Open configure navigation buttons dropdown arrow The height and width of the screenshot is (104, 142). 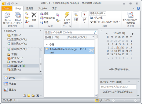click(x=41, y=96)
